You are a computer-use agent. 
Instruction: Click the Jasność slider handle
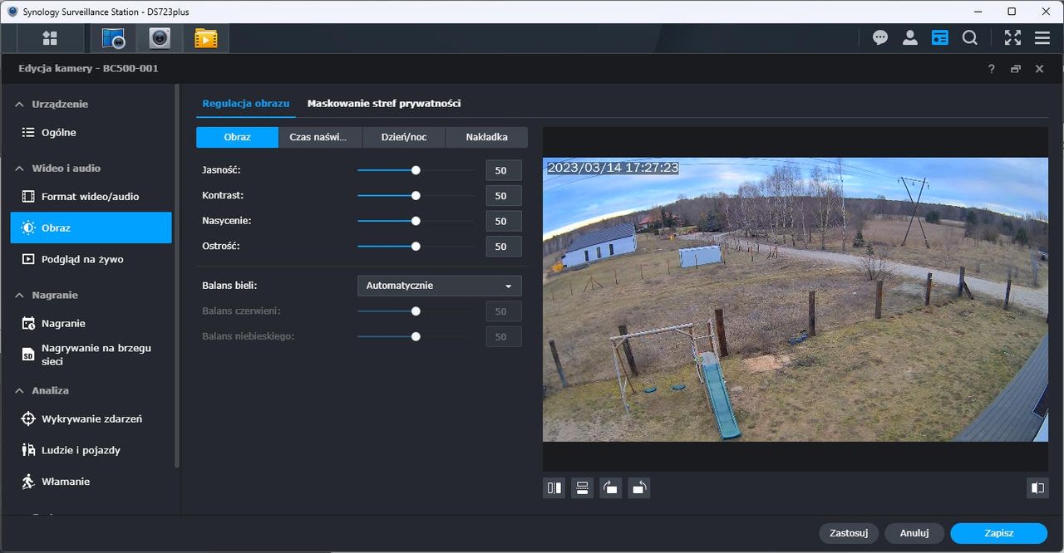416,170
